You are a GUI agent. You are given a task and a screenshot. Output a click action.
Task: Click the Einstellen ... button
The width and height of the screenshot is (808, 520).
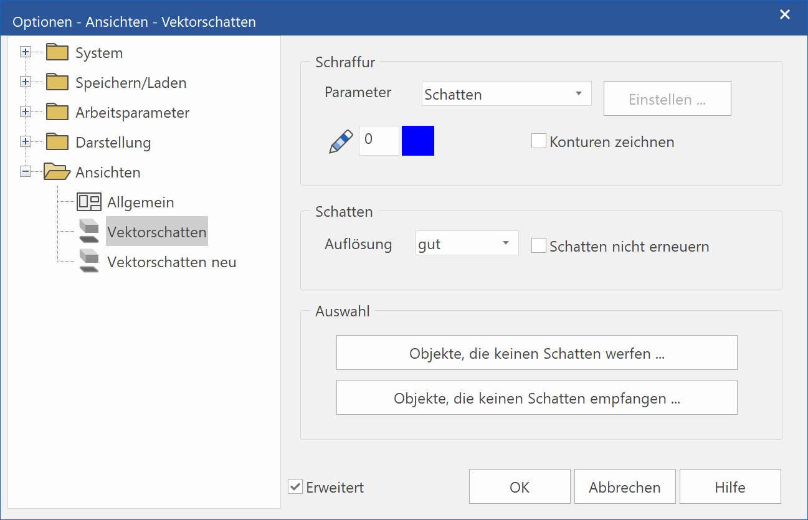pos(667,98)
